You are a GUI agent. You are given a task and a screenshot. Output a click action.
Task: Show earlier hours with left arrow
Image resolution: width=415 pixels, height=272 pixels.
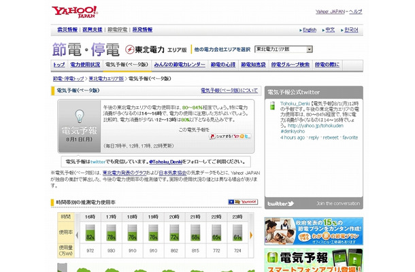77,235
